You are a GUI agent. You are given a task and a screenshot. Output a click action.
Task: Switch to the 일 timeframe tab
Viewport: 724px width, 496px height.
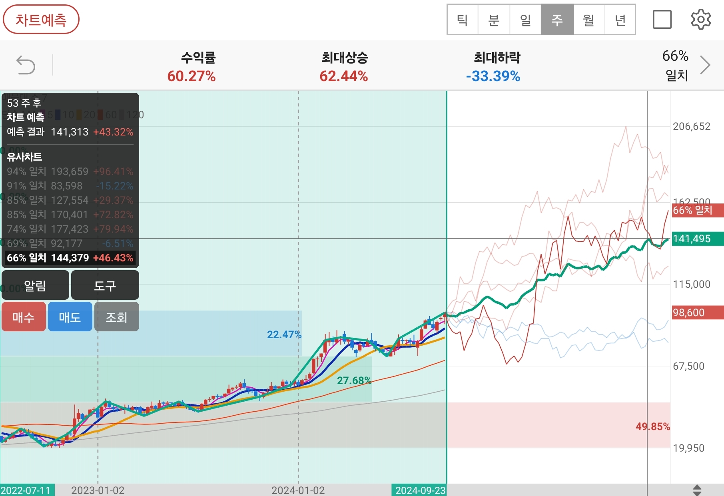tap(526, 20)
